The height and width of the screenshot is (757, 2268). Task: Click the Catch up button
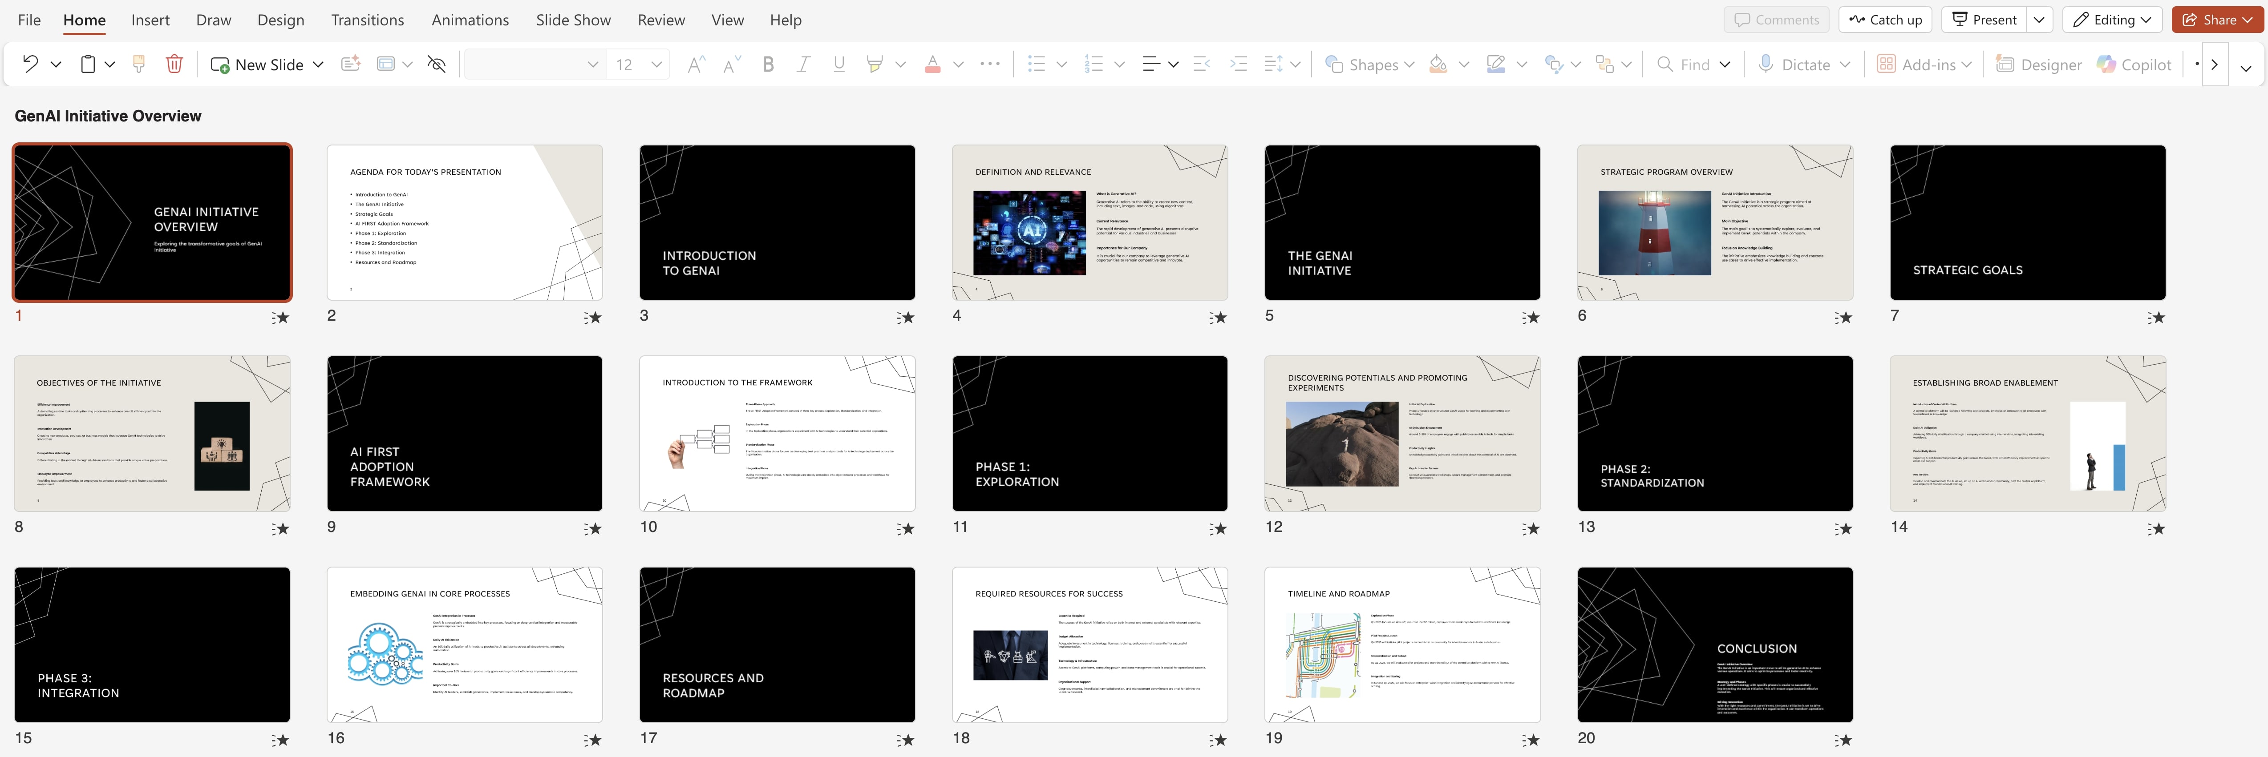point(1885,20)
